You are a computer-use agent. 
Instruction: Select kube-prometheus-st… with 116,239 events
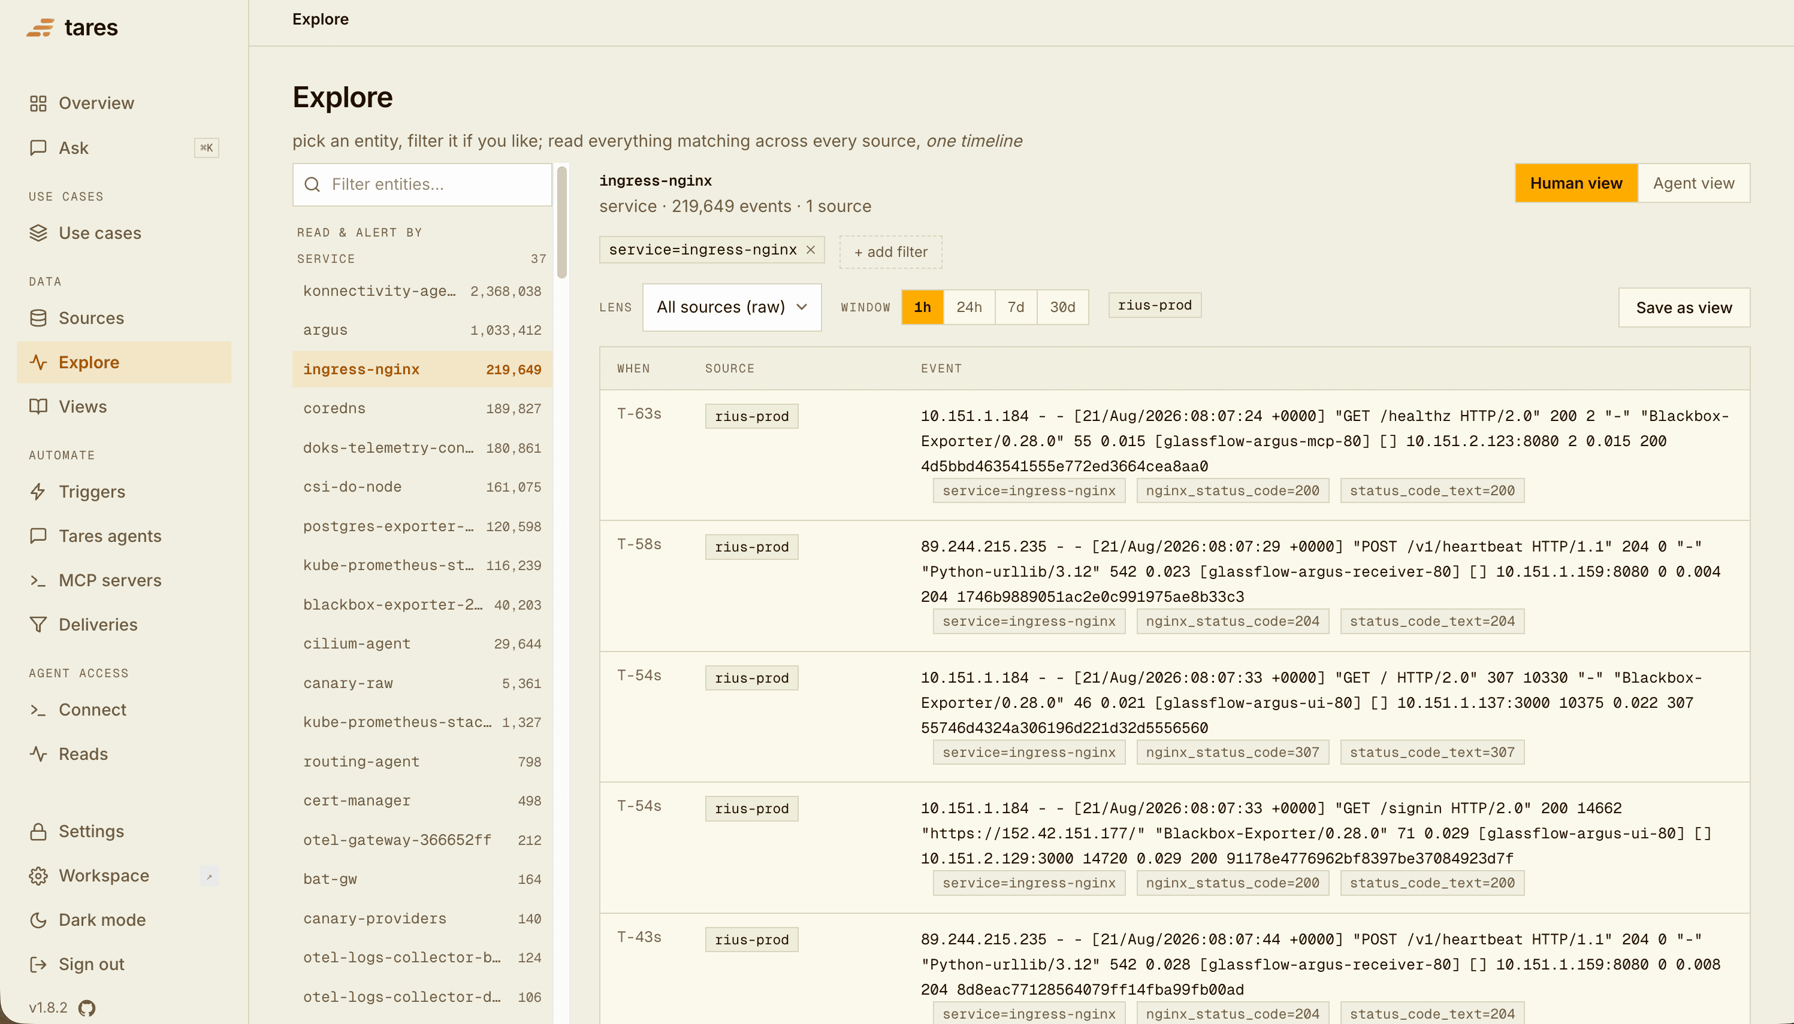422,565
